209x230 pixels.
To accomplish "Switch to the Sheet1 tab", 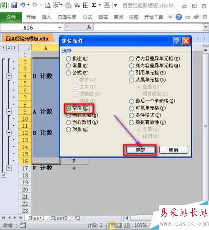I will (36, 218).
